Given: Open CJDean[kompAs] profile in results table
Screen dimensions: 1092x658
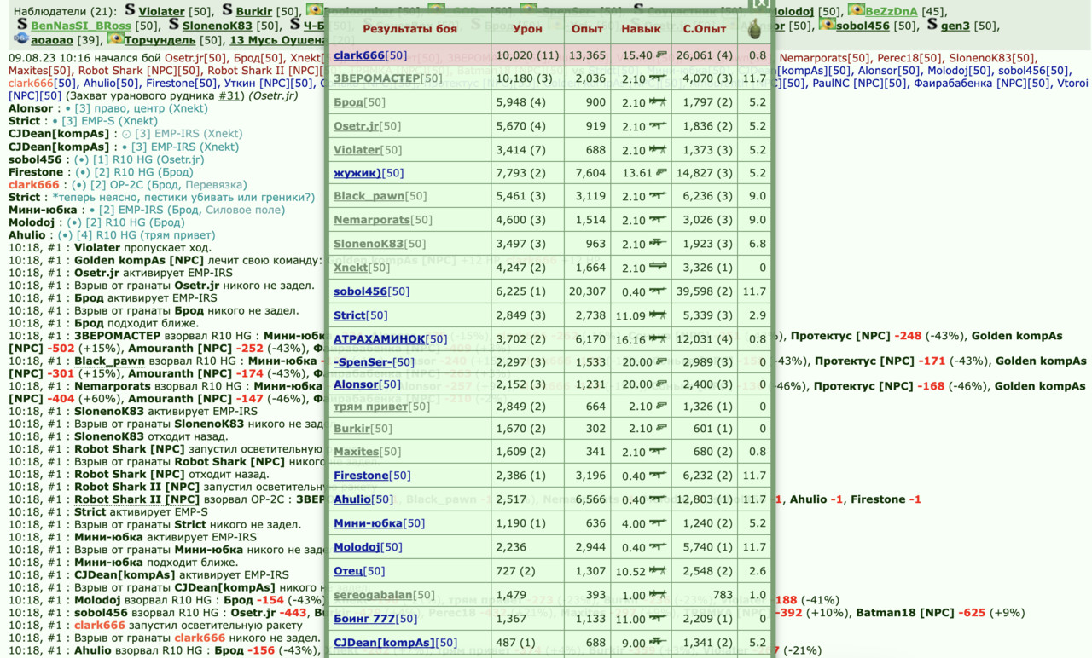Looking at the screenshot, I should tap(384, 643).
